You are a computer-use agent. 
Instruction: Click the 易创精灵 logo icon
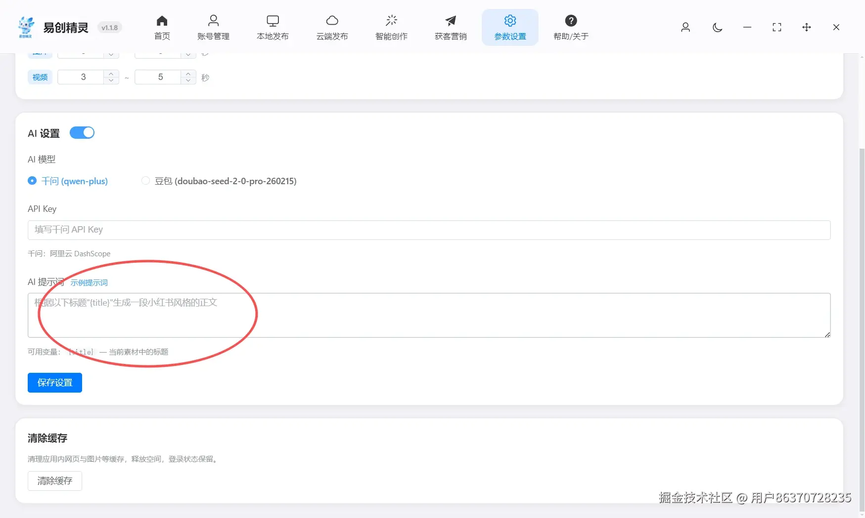pyautogui.click(x=26, y=27)
